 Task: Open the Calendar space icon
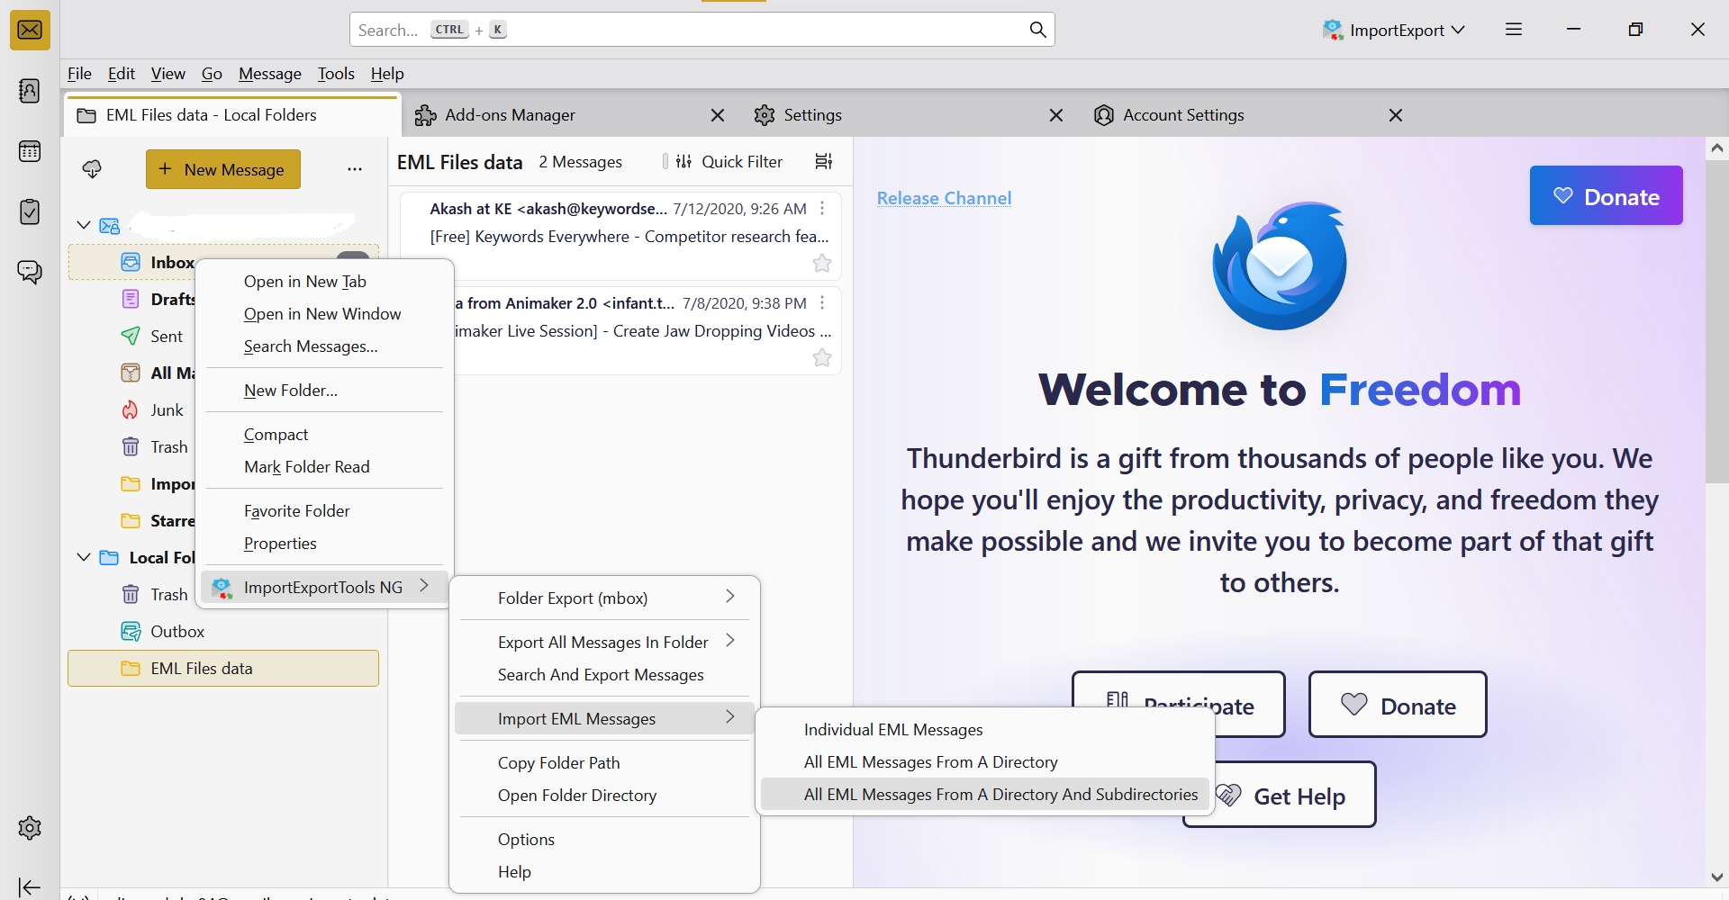(30, 151)
